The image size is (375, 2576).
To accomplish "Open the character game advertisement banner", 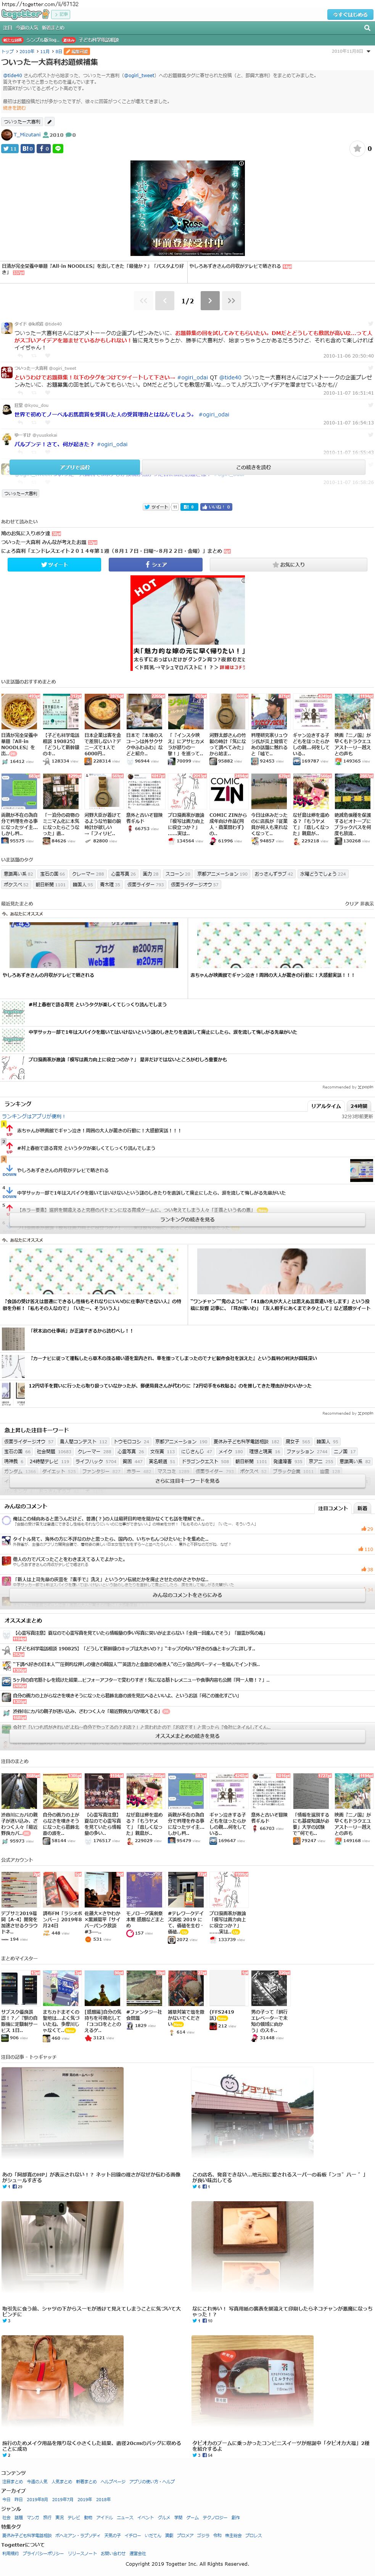I will (x=188, y=207).
